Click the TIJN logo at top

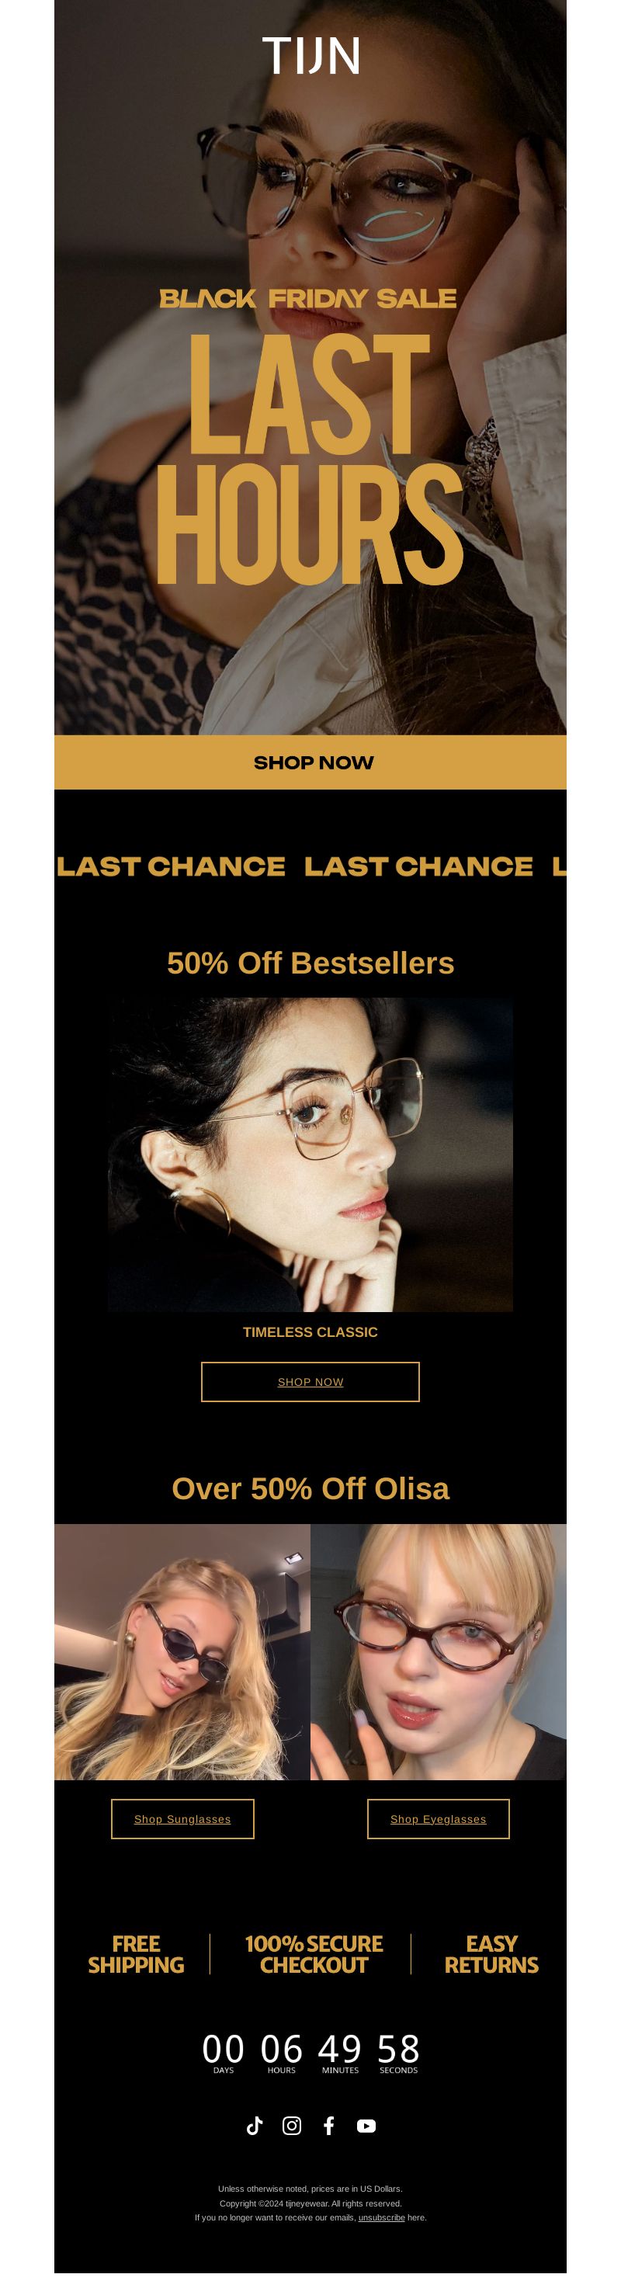pos(310,55)
